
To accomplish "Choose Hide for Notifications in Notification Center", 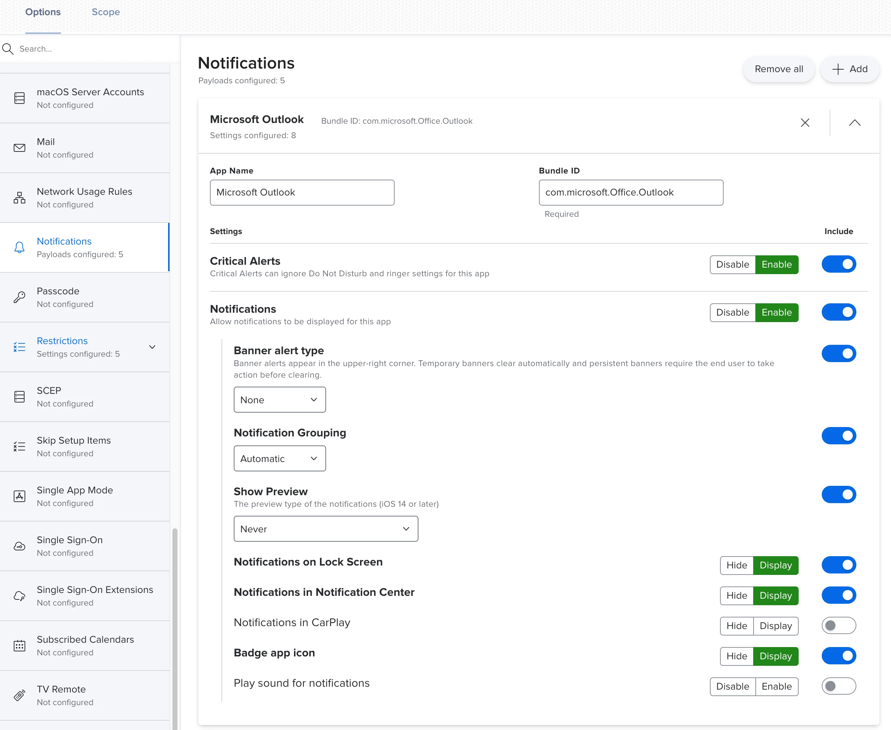I will point(737,595).
